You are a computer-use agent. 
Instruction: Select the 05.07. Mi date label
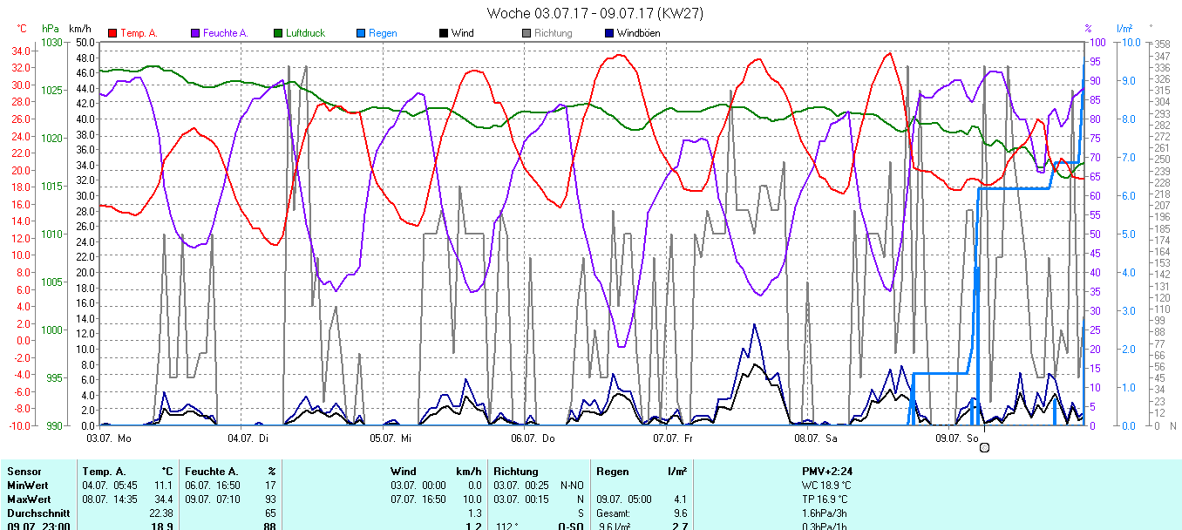391,438
